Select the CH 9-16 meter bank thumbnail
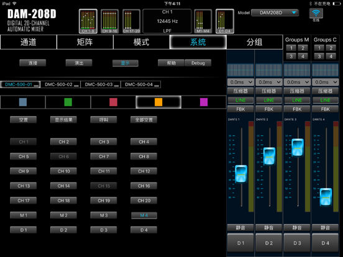343x257 pixels. click(109, 21)
